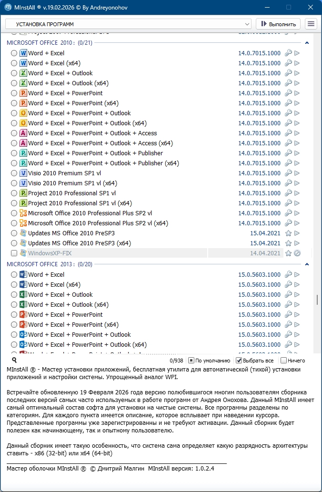The image size is (322, 492).
Task: Click Office 2013 'Word + Excel + Outlook (x64)' text
Action: [69, 305]
